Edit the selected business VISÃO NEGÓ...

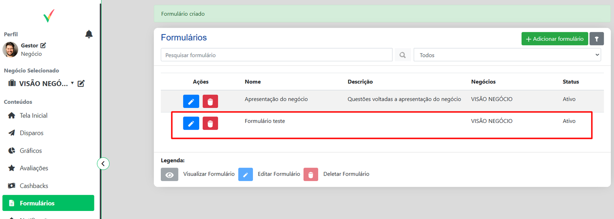click(81, 83)
